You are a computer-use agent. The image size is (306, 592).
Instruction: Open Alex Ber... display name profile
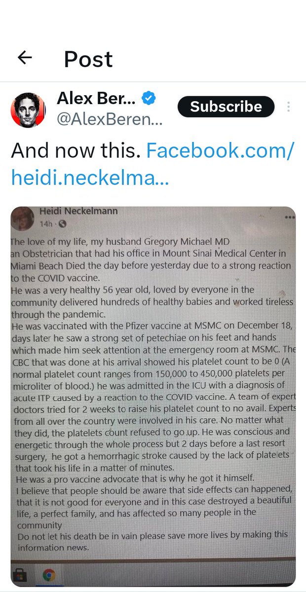pyautogui.click(x=96, y=99)
